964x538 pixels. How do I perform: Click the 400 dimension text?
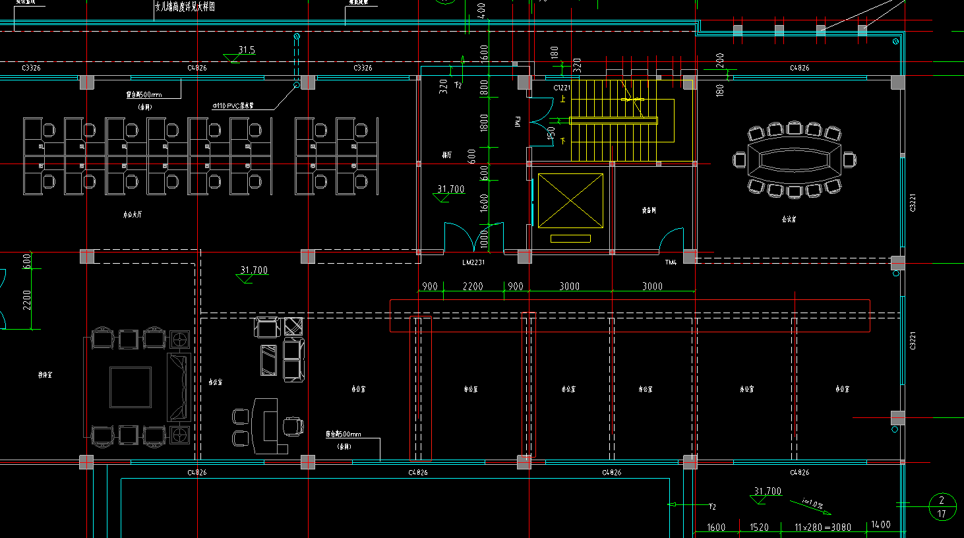coord(481,11)
